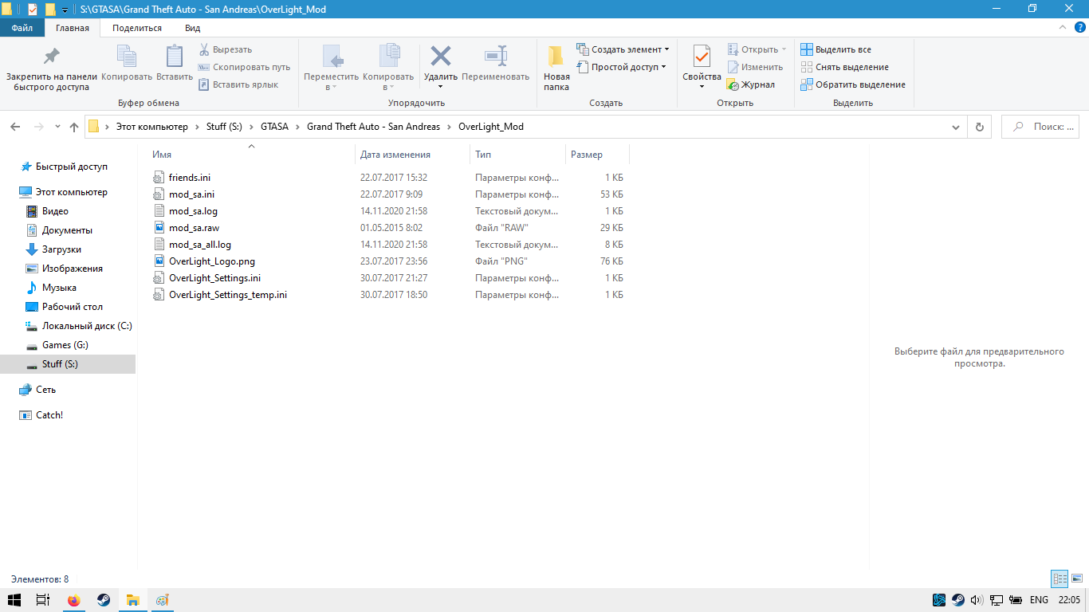Open Простой доступ (Easy access) dropdown

pos(621,67)
